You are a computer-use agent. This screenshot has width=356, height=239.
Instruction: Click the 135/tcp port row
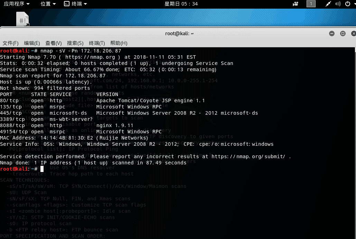point(81,107)
